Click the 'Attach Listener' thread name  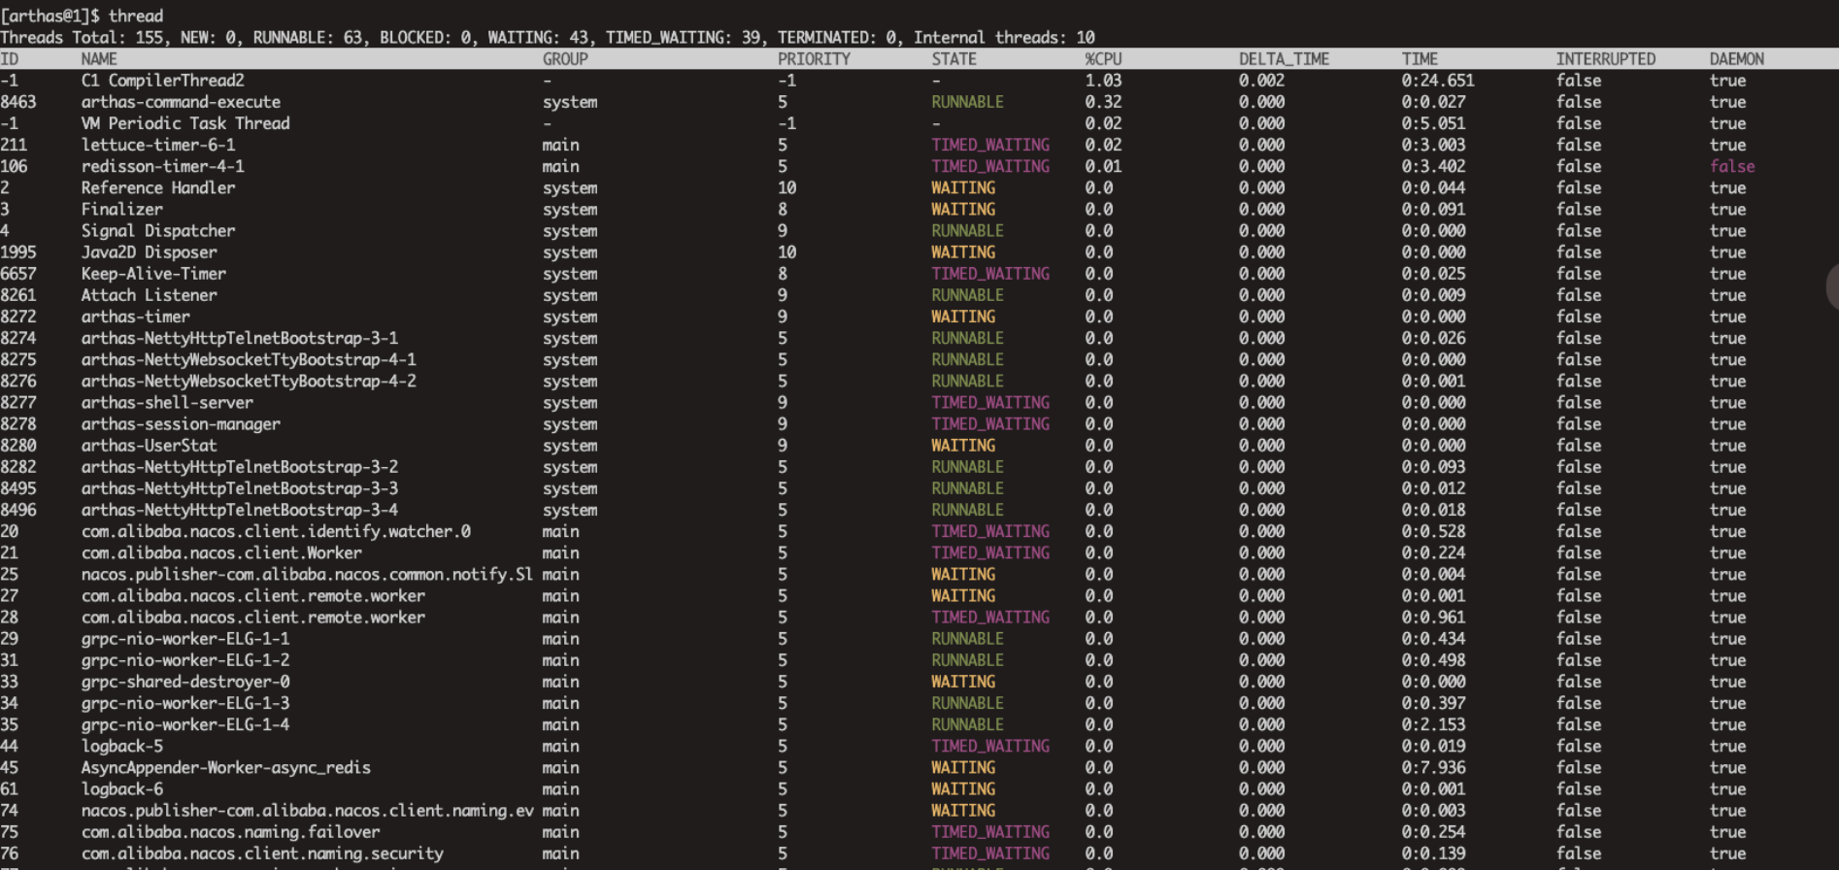[149, 295]
